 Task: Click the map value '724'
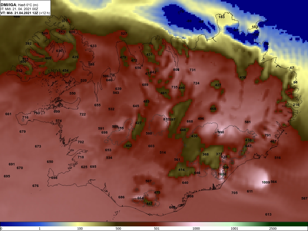tap(196, 83)
